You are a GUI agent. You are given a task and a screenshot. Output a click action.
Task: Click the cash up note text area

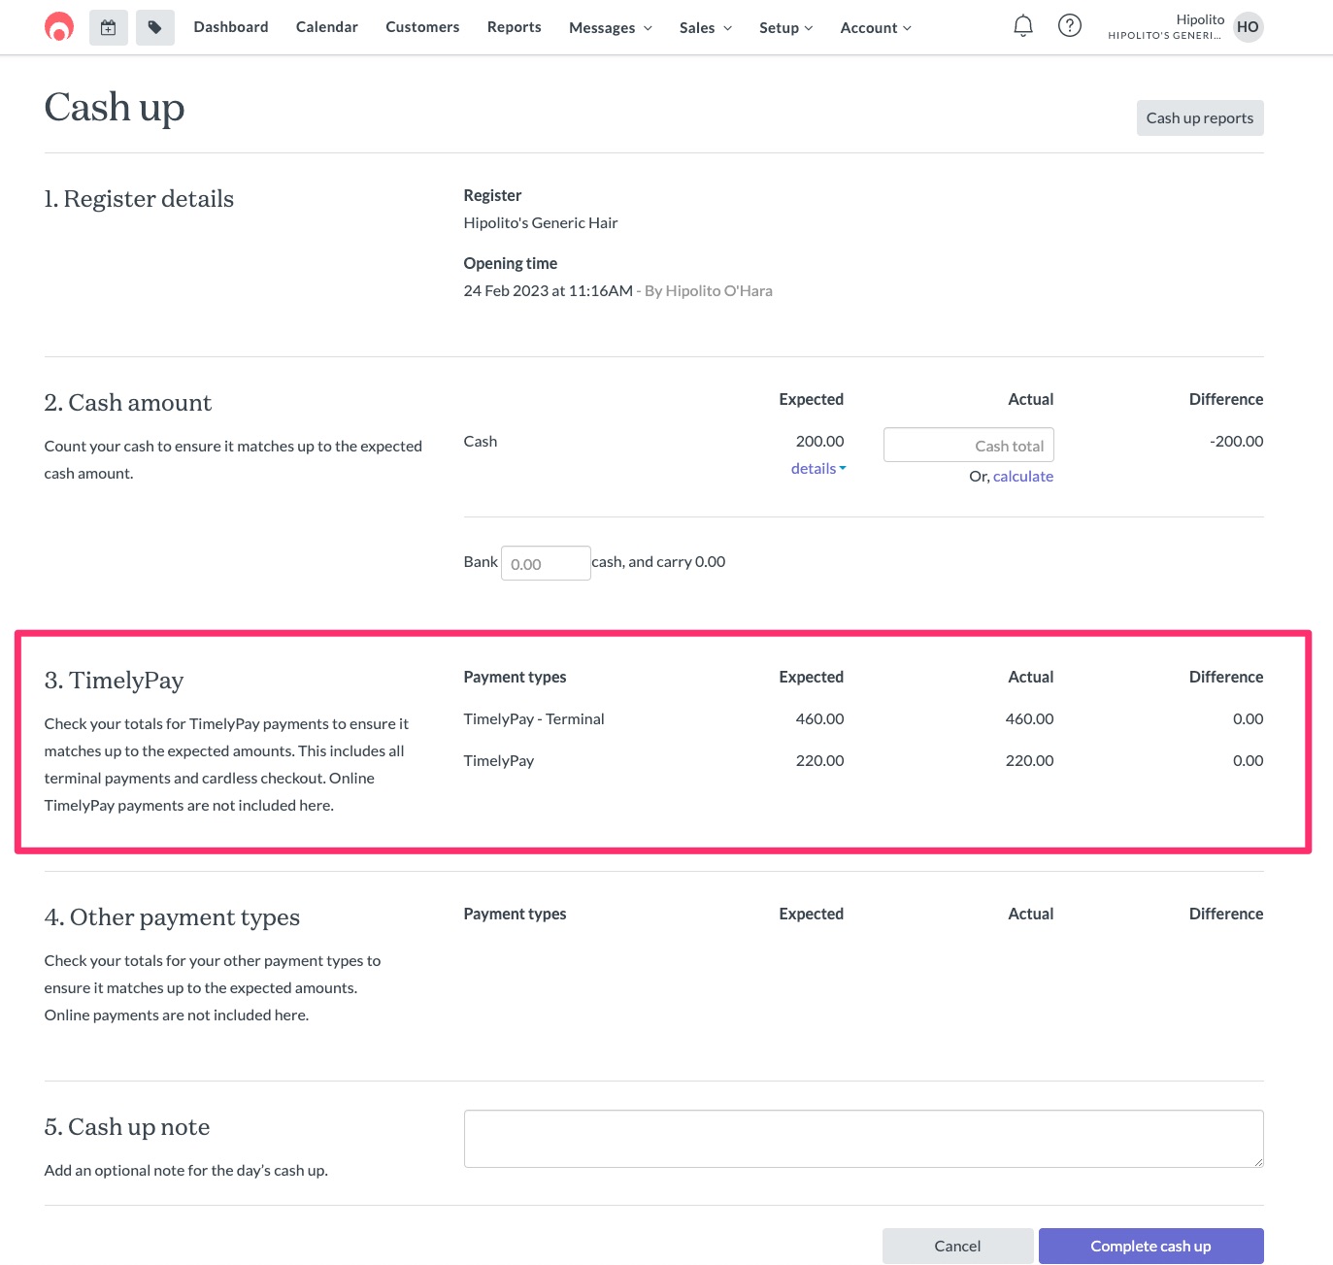click(864, 1139)
